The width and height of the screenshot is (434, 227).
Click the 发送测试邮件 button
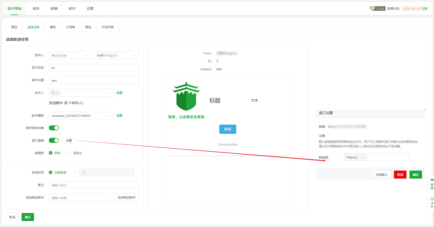tap(127, 197)
